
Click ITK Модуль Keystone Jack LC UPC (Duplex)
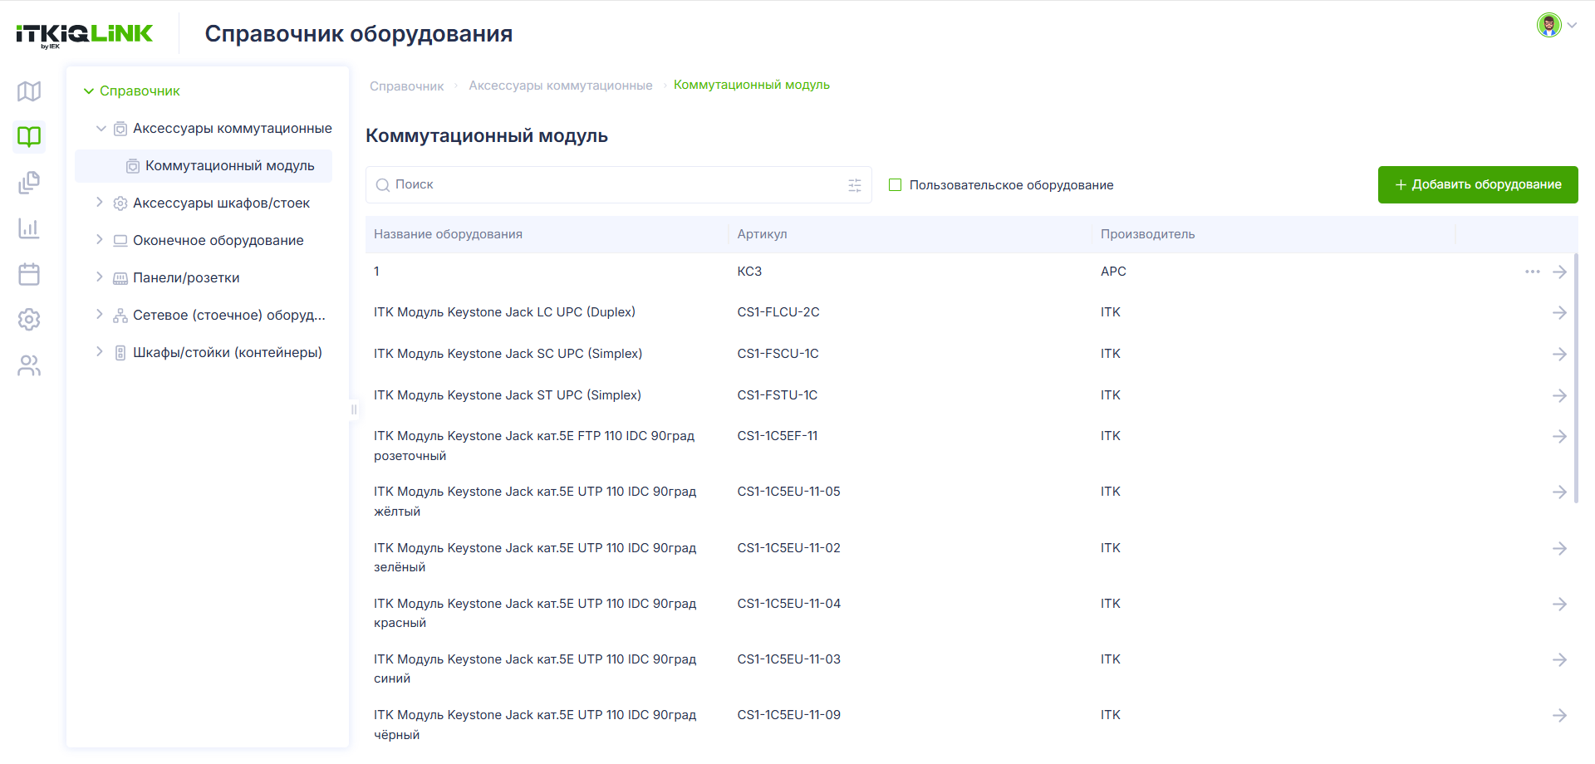coord(504,312)
